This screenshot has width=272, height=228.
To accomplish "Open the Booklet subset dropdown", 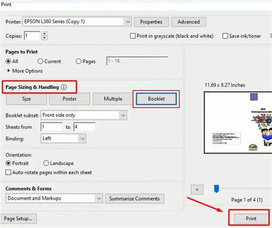I will (x=84, y=115).
